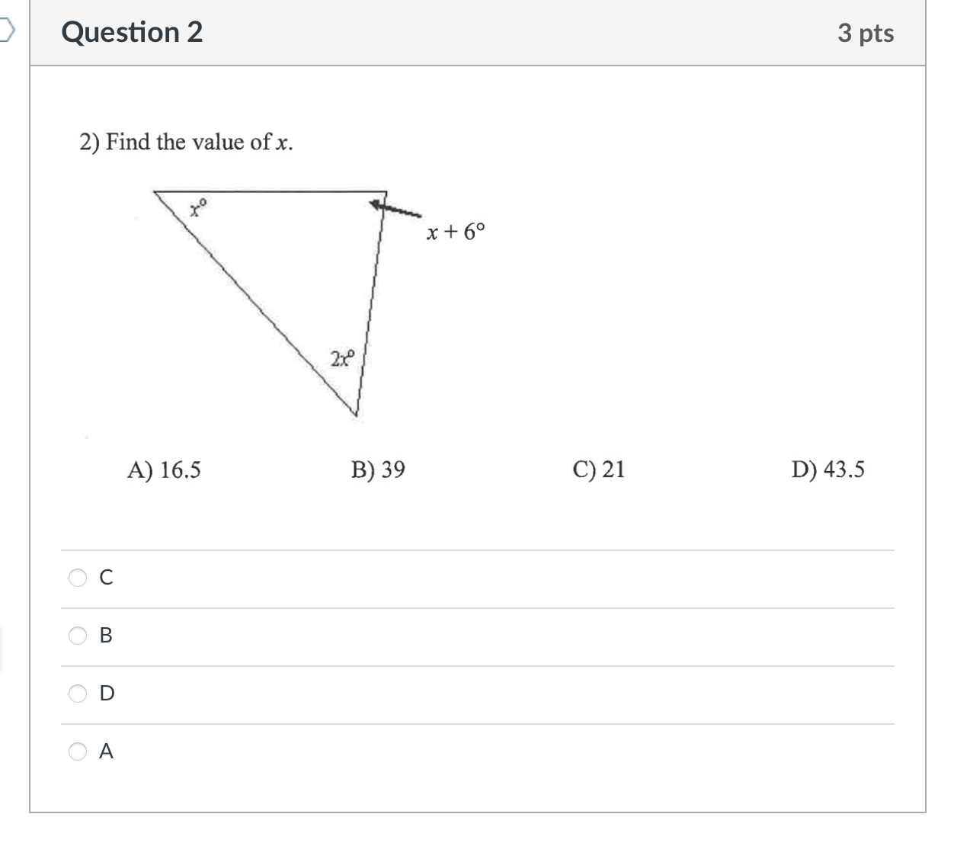Screen dimensions: 954x846
Task: Click the "A) 16.5" choice text
Action: pos(164,469)
